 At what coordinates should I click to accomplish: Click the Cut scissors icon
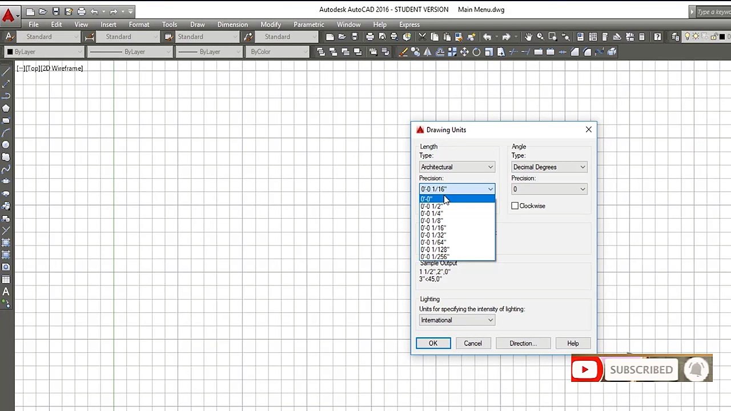422,37
